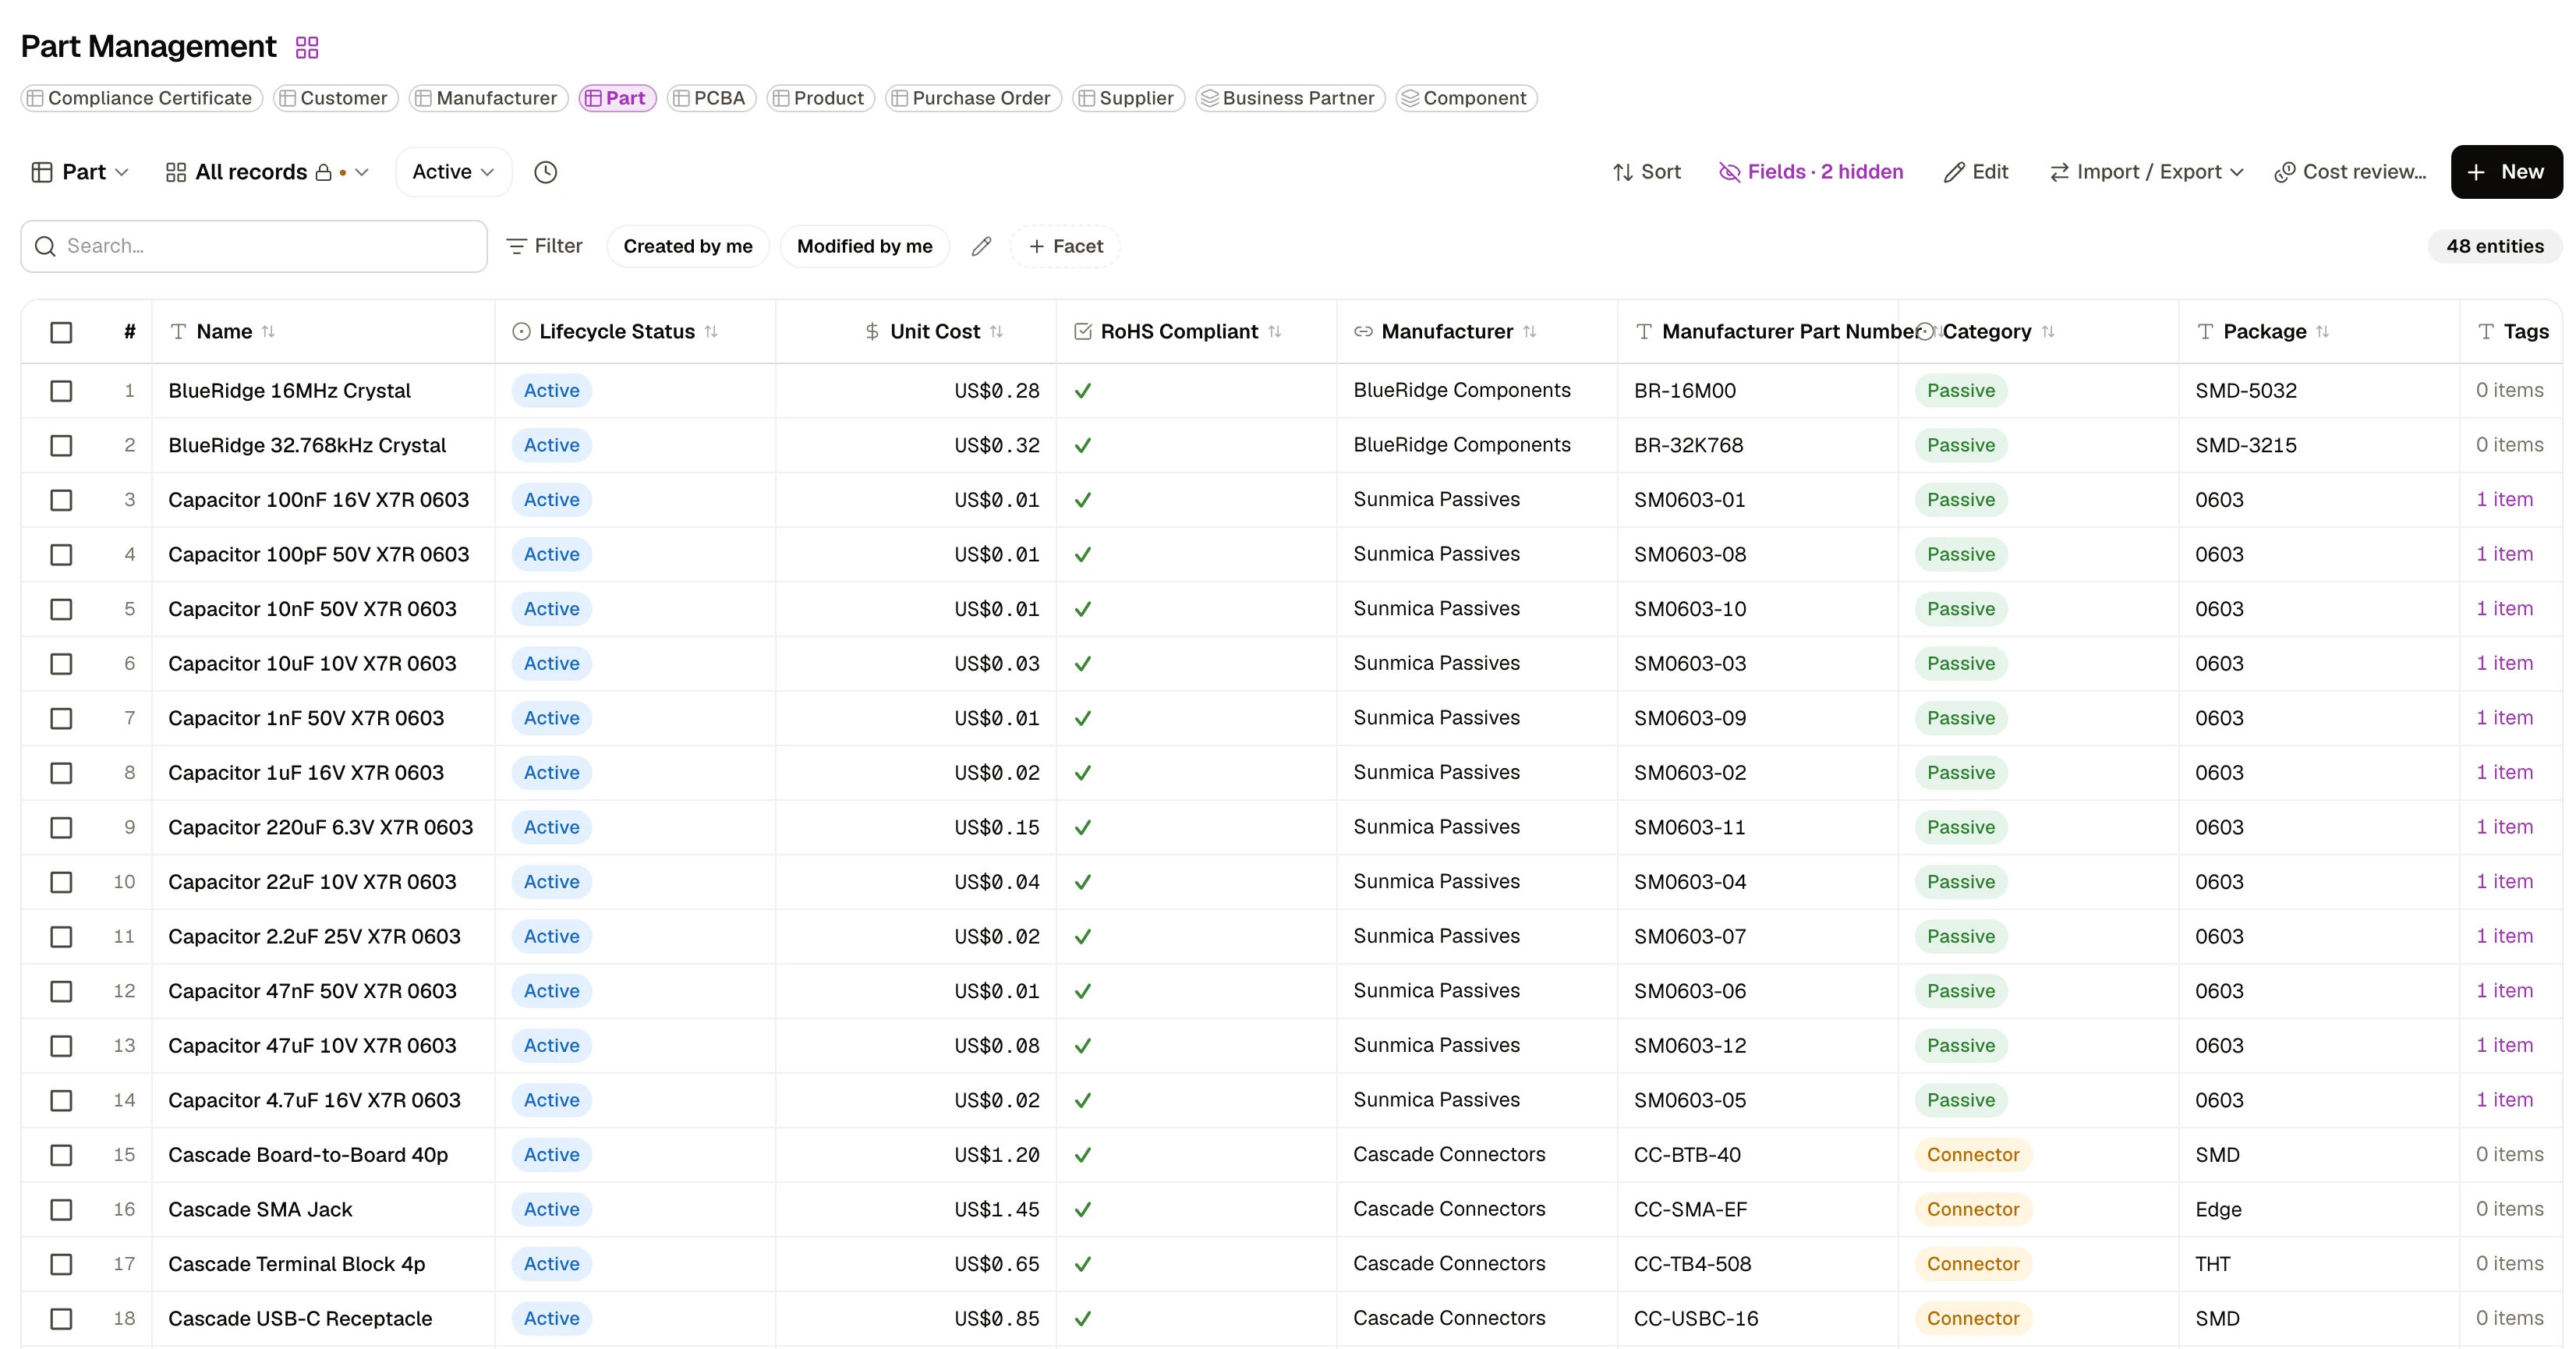Open the Filter control
Viewport: 2576px width, 1349px height.
[x=544, y=246]
